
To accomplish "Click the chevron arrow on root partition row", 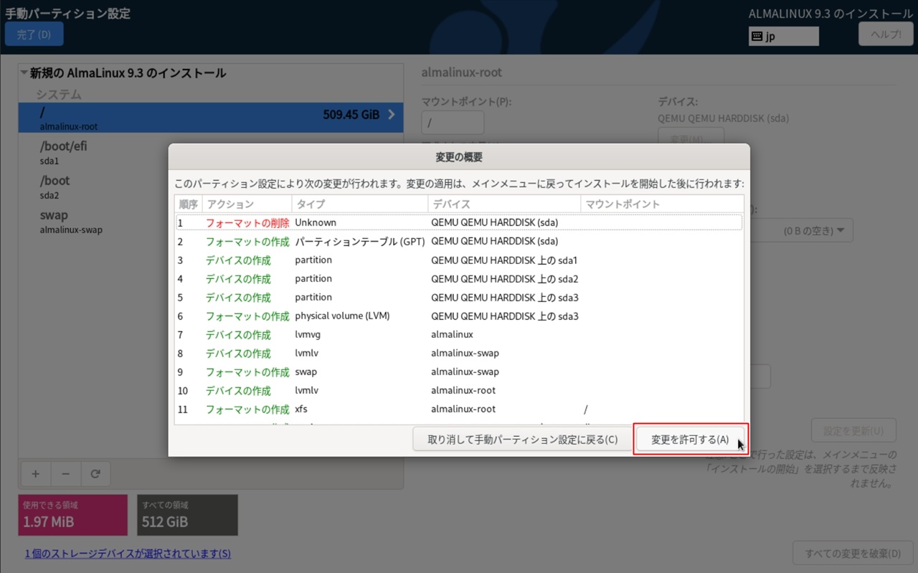I will 392,115.
